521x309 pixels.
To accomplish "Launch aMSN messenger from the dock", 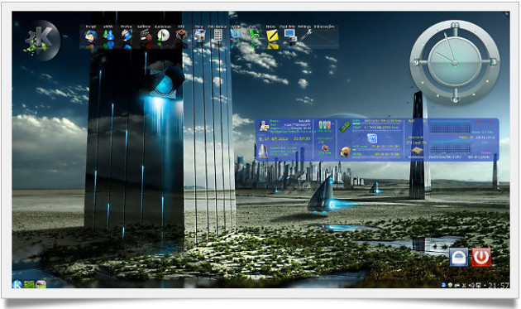I will pyautogui.click(x=108, y=36).
